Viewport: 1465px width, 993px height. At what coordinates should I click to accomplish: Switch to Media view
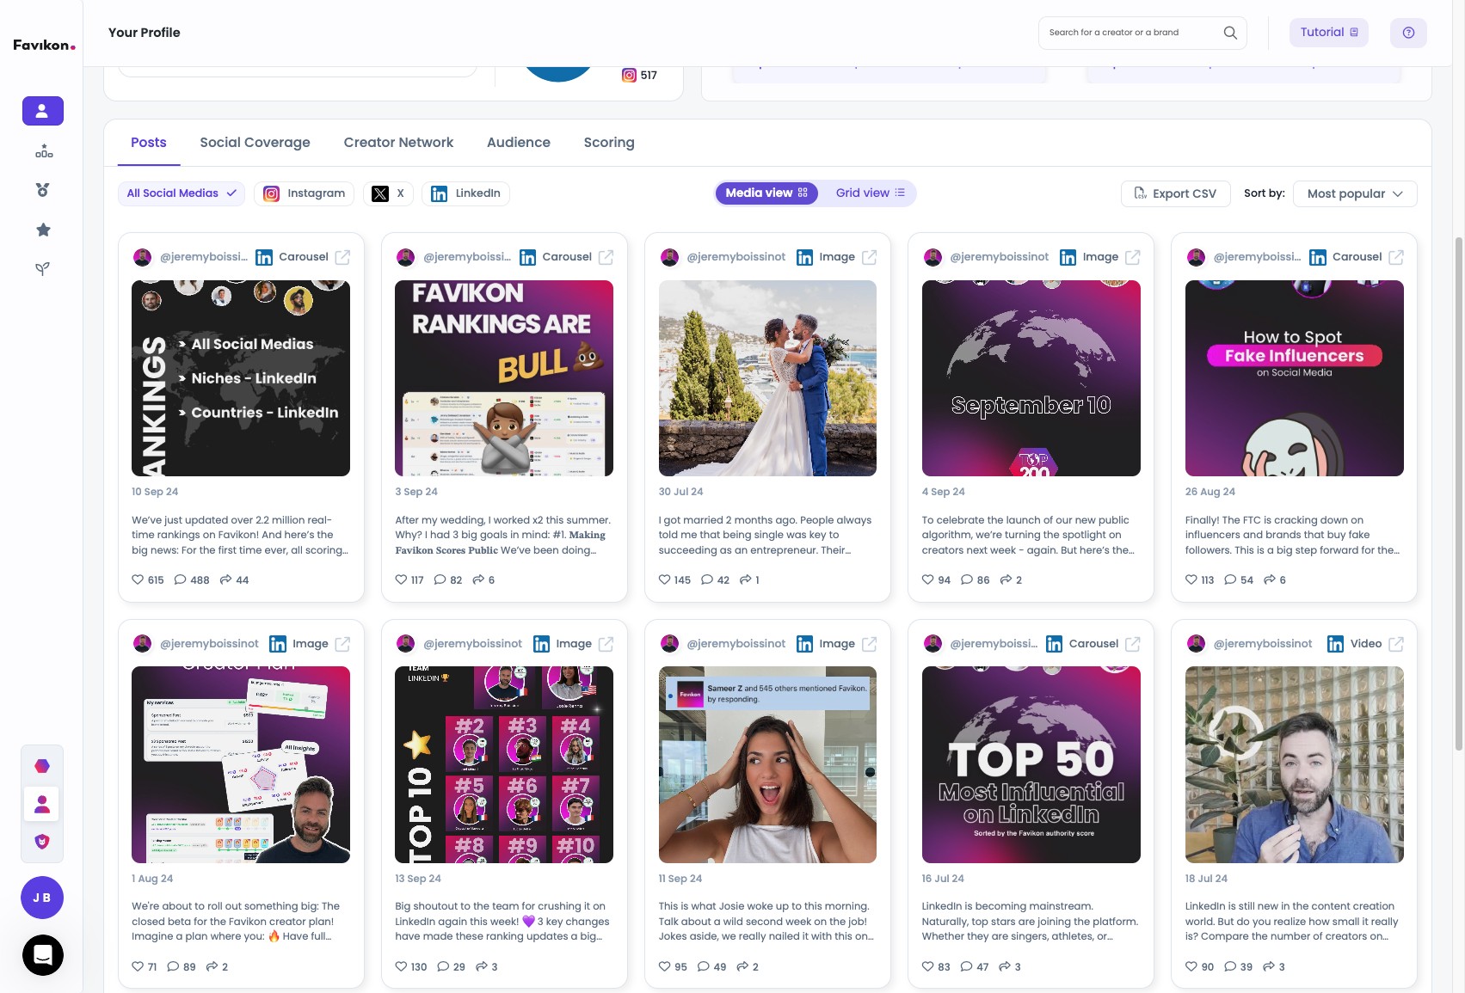766,193
